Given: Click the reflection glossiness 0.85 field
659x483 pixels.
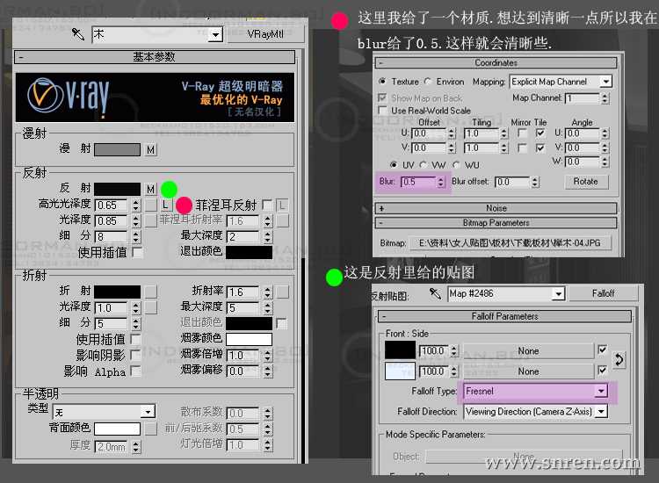Looking at the screenshot, I should 112,221.
